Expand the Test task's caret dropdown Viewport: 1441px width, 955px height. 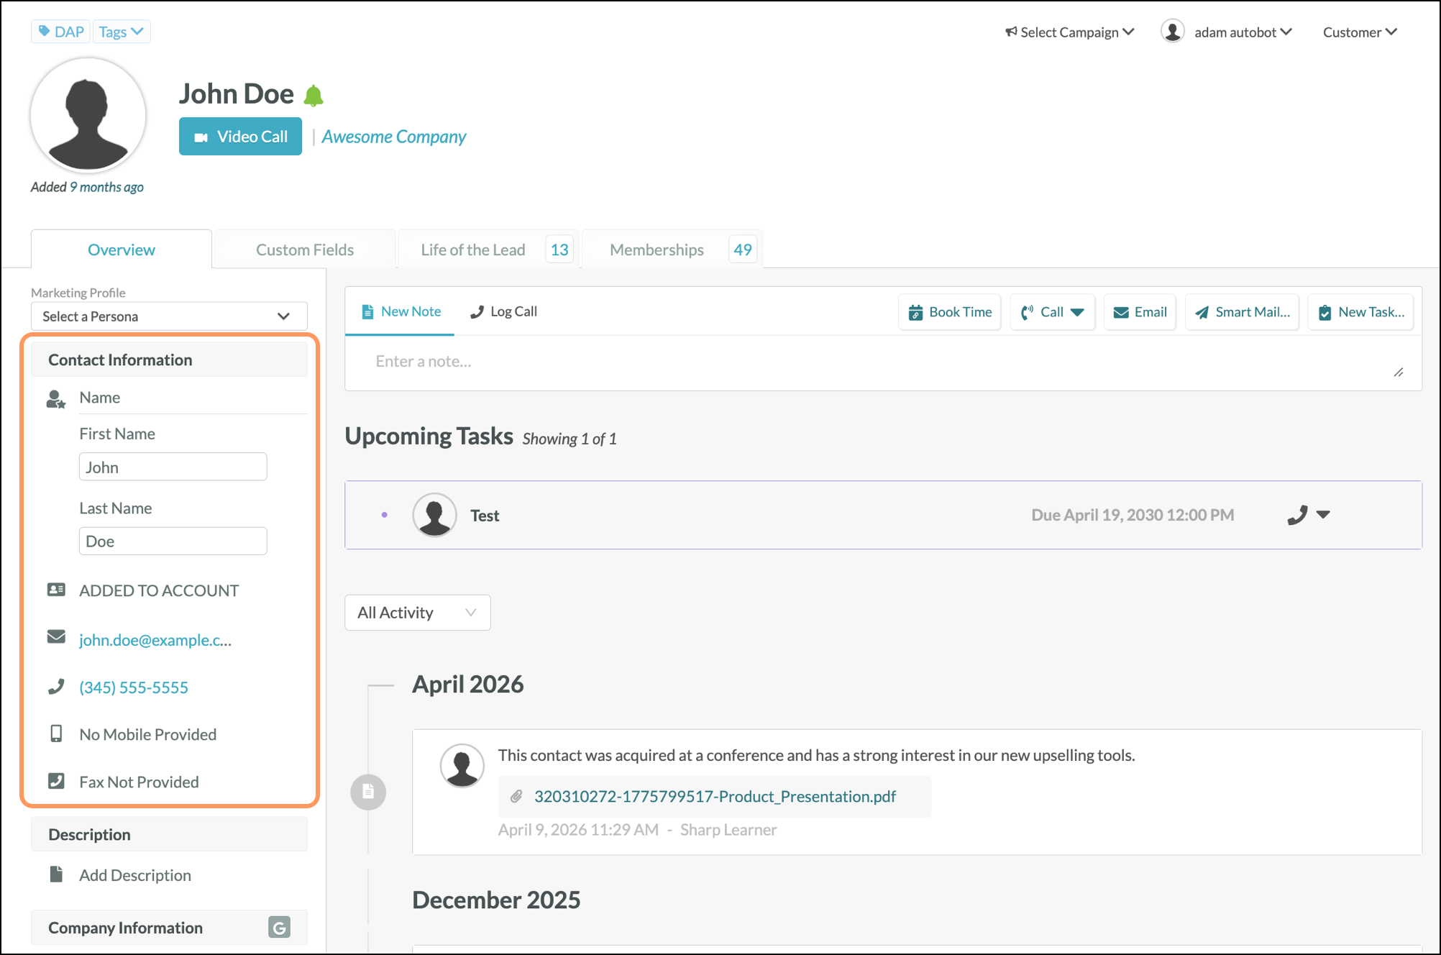click(1323, 514)
